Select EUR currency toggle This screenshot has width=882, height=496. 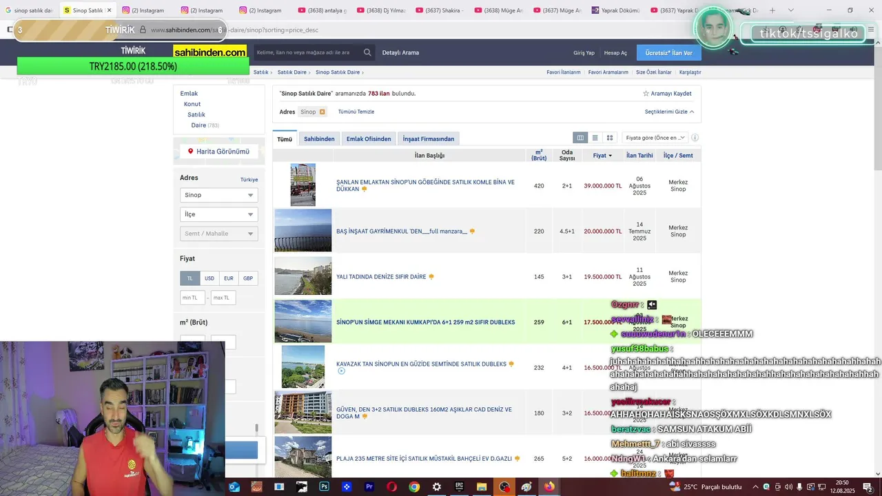(229, 278)
